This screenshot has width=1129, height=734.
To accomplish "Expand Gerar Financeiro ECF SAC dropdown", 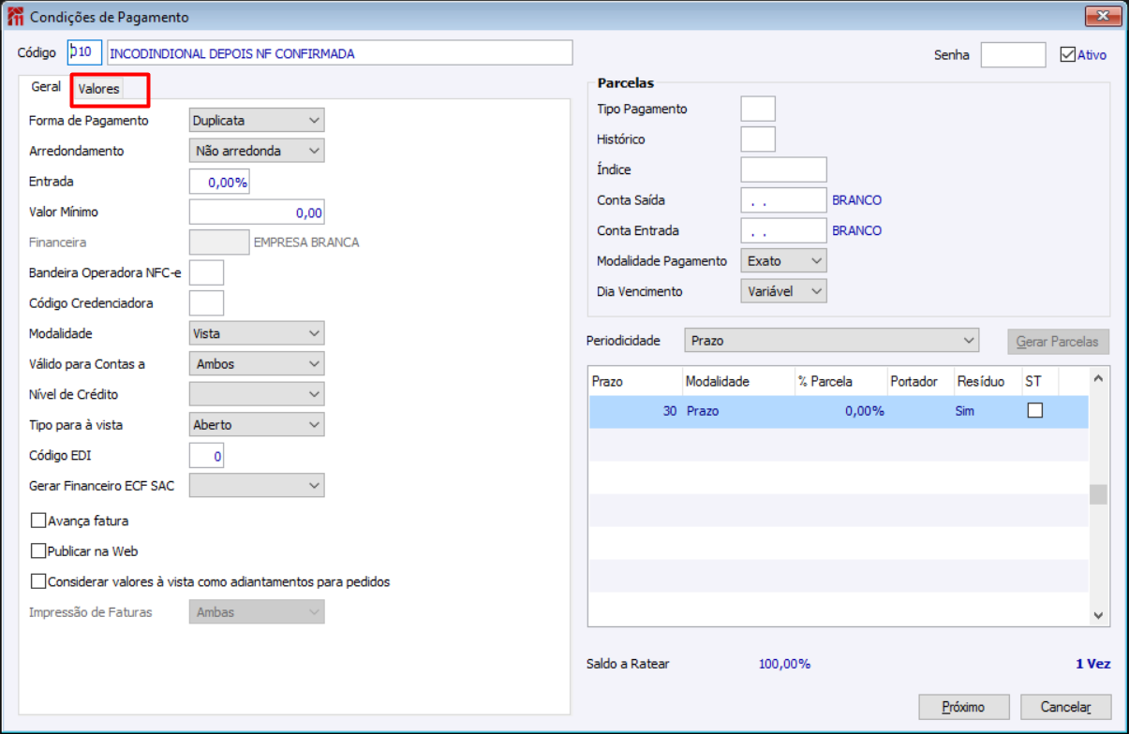I will pyautogui.click(x=257, y=486).
